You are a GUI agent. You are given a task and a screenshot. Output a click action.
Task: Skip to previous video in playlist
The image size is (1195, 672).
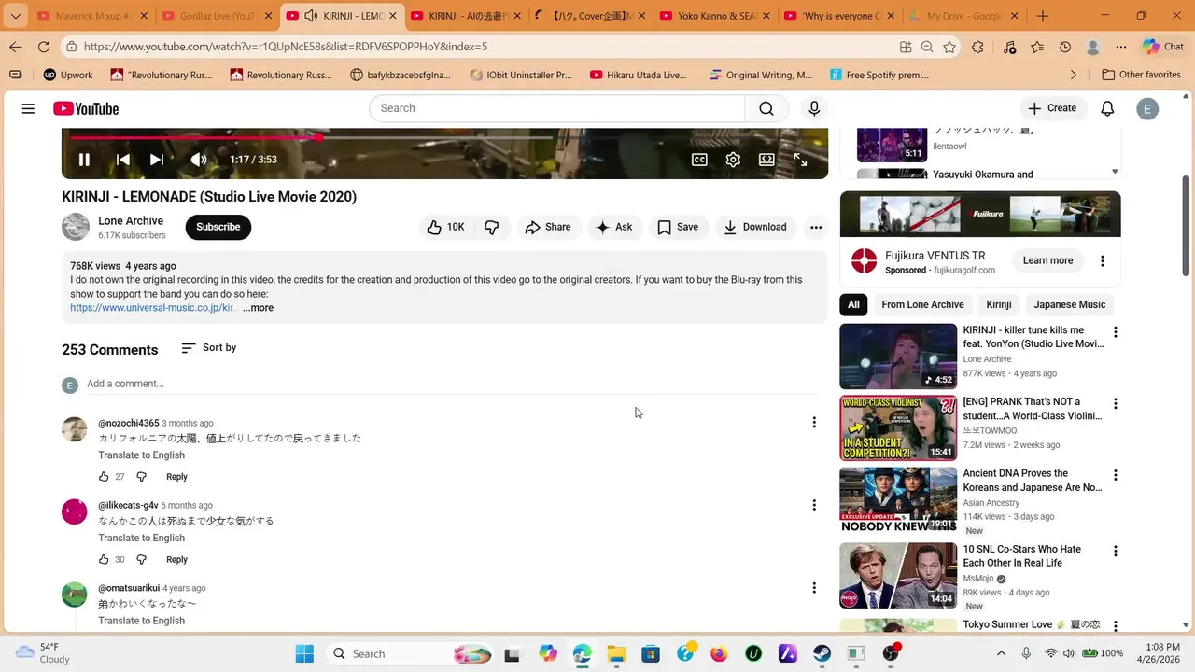pos(122,160)
